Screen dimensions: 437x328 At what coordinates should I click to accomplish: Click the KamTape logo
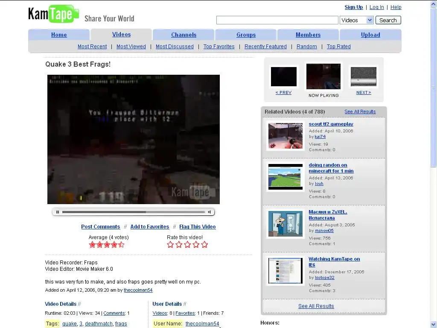pos(53,14)
